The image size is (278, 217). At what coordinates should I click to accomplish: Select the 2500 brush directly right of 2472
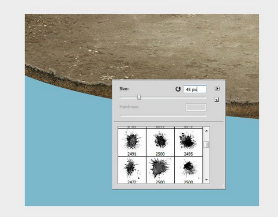point(160,170)
